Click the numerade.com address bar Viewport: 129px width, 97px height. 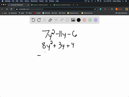pyautogui.click(x=56, y=9)
